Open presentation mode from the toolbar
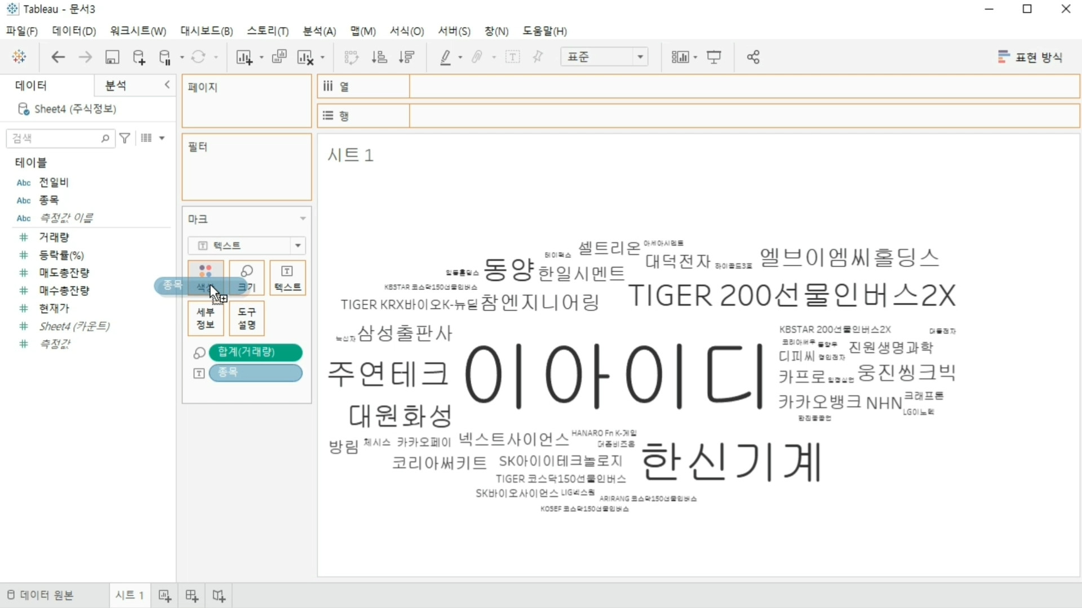 714,57
